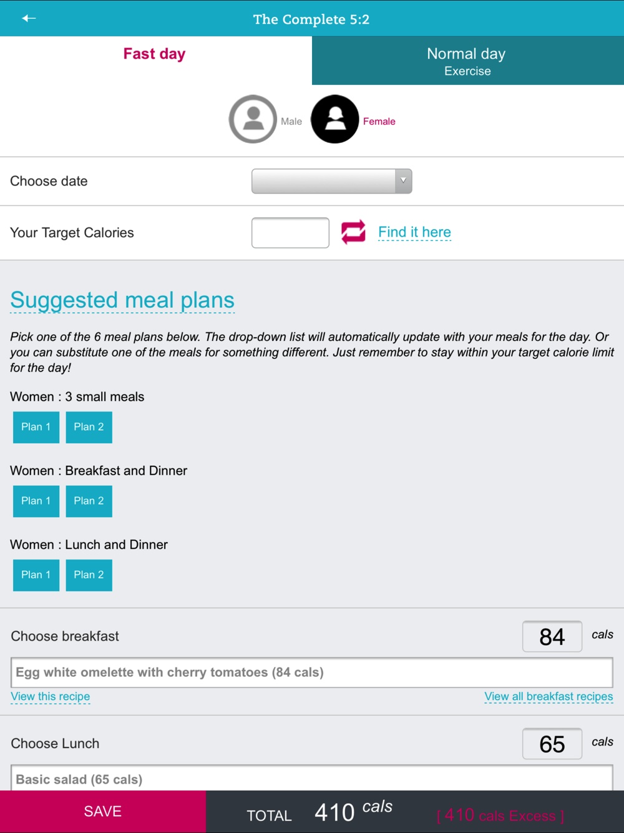Open the Lunch meal dropdown
The width and height of the screenshot is (624, 833).
[x=311, y=779]
